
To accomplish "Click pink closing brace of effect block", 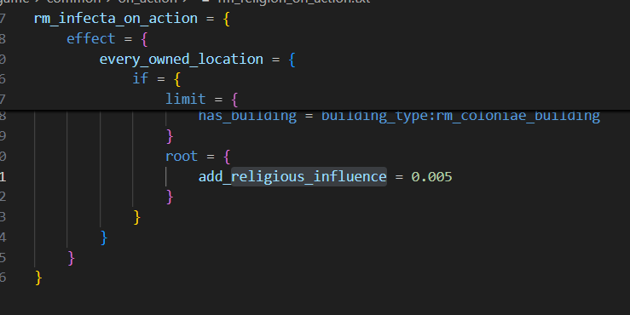I will (71, 259).
